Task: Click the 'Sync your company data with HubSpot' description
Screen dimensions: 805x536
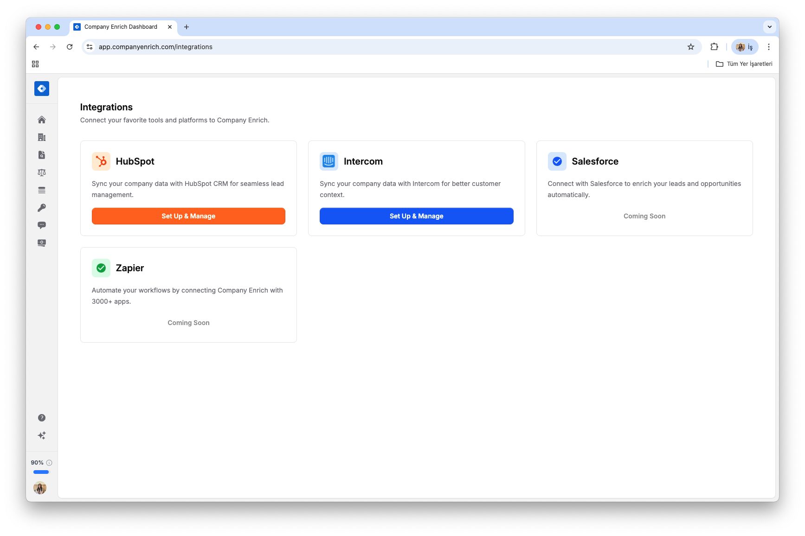Action: [x=188, y=189]
